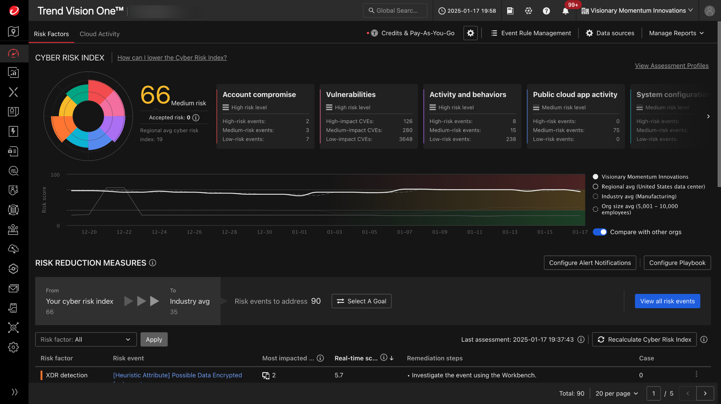Viewport: 721px width, 404px height.
Task: Switch to the Cloud Activity tab
Action: tap(99, 34)
